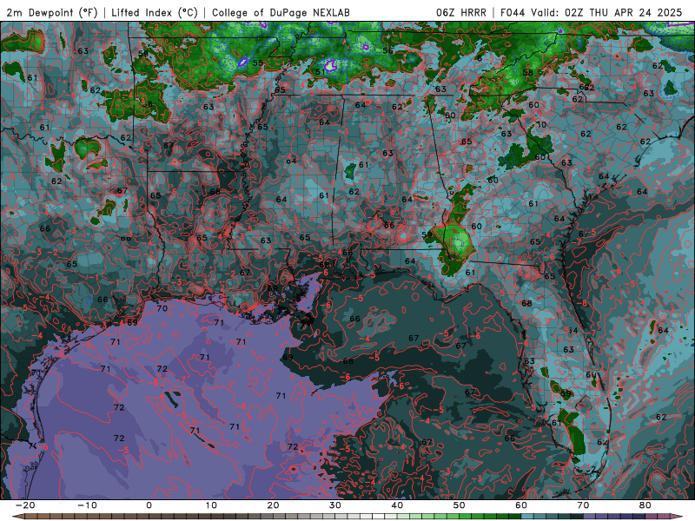
Task: Click the 30 label on the color scale
Action: [x=335, y=505]
